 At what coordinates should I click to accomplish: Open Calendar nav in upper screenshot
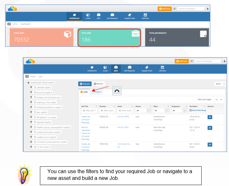point(145,16)
